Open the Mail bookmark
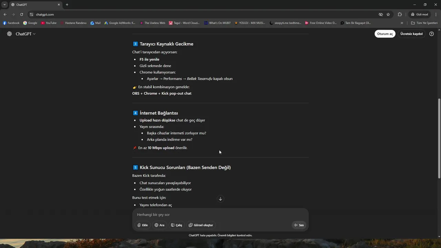This screenshot has width=441, height=248. pyautogui.click(x=95, y=23)
